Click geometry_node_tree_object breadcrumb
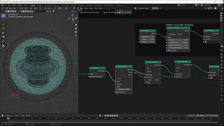This screenshot has height=126, width=224. [x=92, y=12]
